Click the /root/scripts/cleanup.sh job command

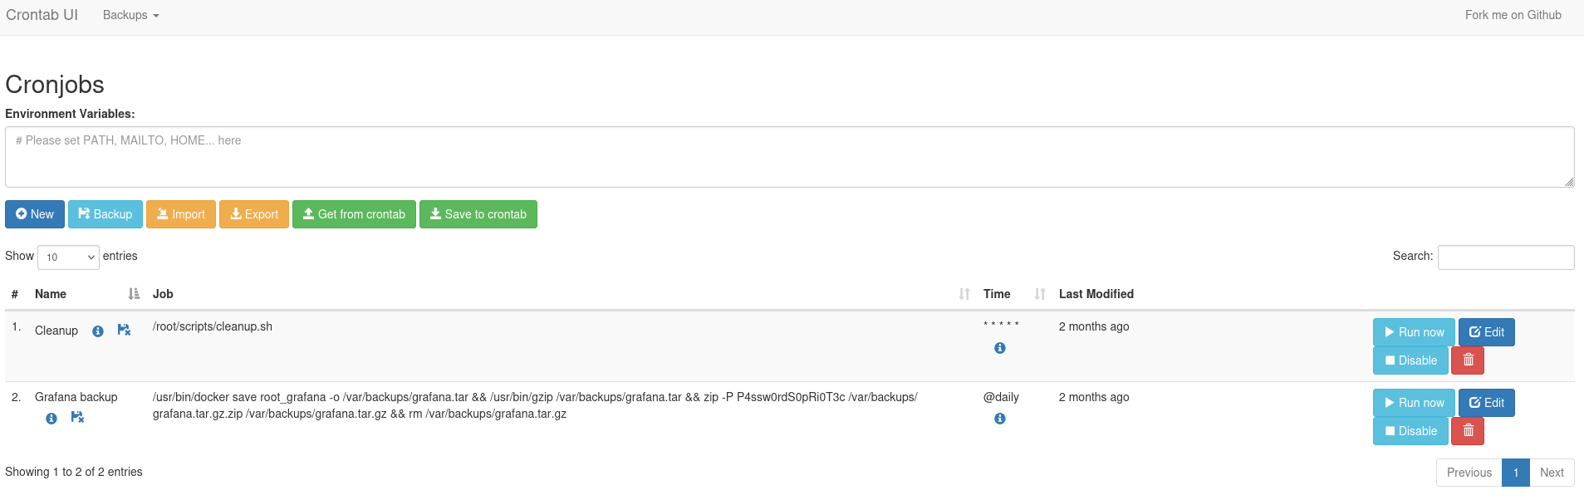(213, 326)
